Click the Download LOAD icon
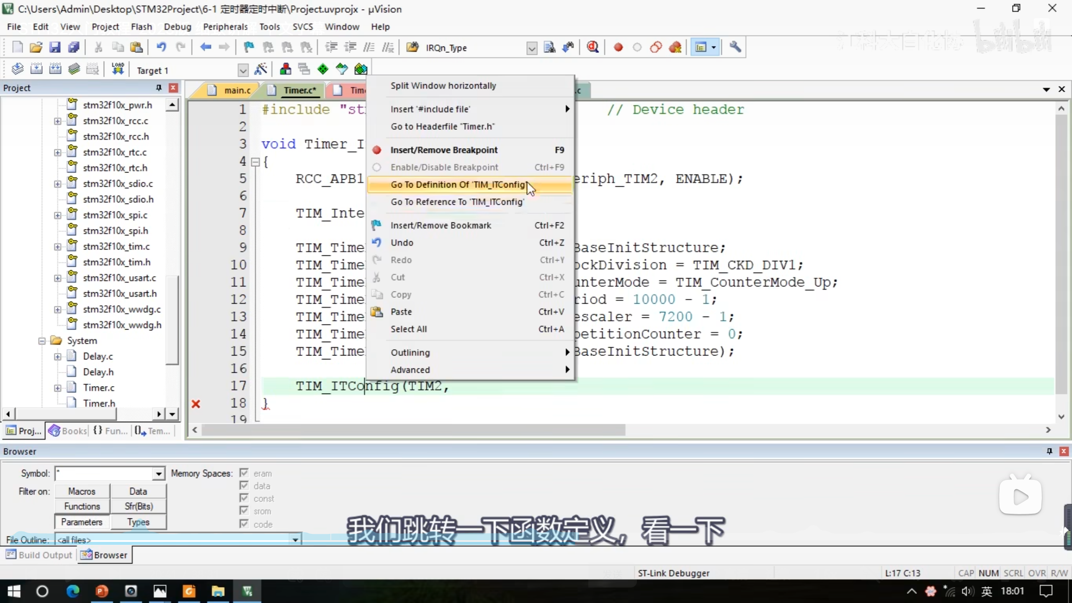Screen dimensions: 1072x603 [118, 69]
